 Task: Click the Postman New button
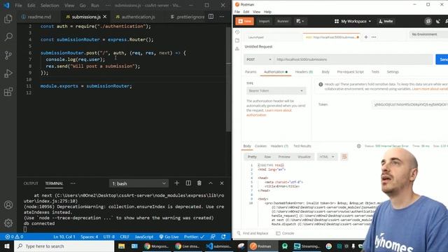[244, 21]
